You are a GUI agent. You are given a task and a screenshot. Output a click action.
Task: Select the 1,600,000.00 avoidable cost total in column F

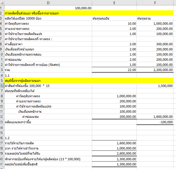coord(155,117)
